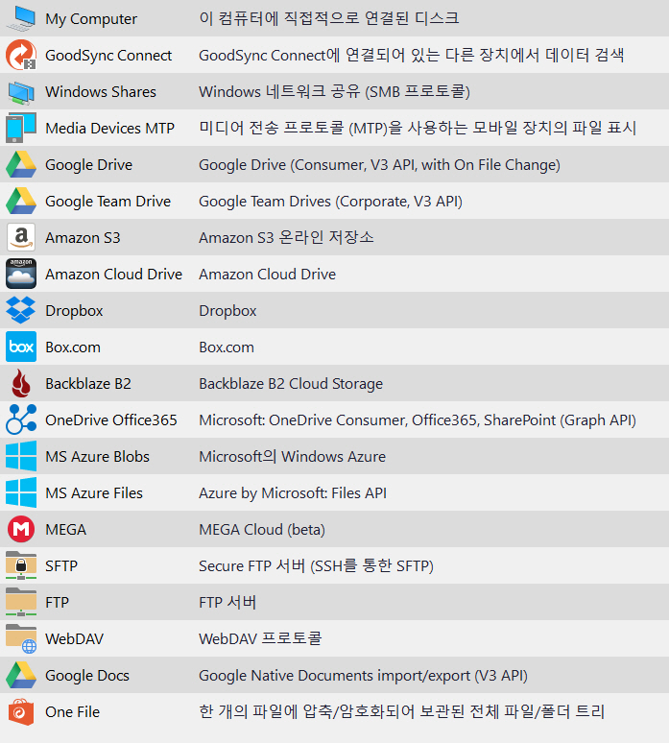Select the Dropbox name label
Image resolution: width=669 pixels, height=743 pixels.
pyautogui.click(x=74, y=311)
